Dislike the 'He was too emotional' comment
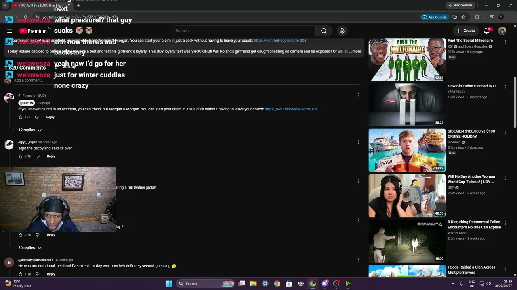This screenshot has height=290, width=517. [x=37, y=274]
